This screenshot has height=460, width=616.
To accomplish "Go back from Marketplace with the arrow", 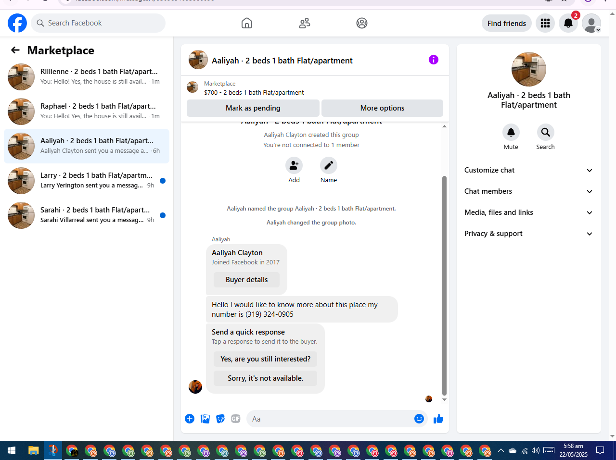I will [x=15, y=50].
